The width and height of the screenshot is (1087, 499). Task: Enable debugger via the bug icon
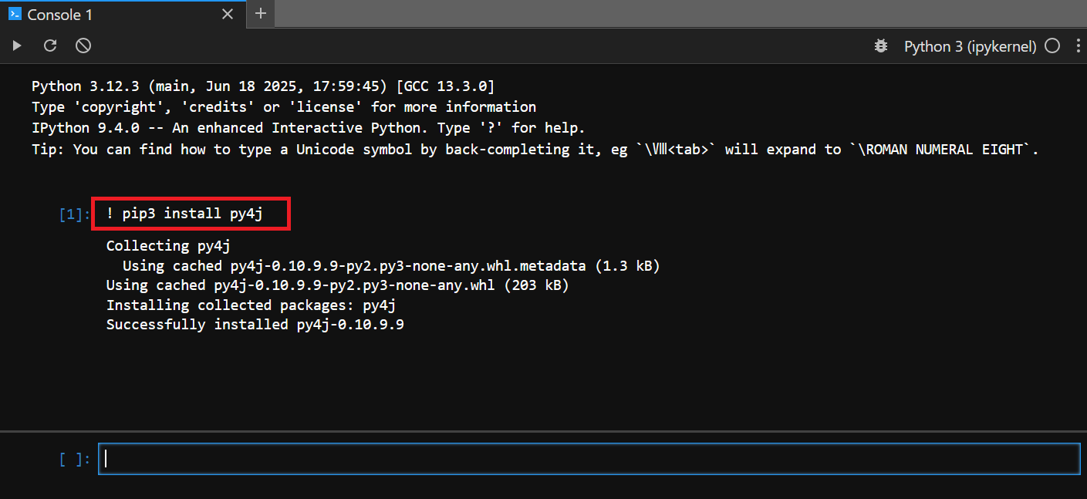pos(880,46)
